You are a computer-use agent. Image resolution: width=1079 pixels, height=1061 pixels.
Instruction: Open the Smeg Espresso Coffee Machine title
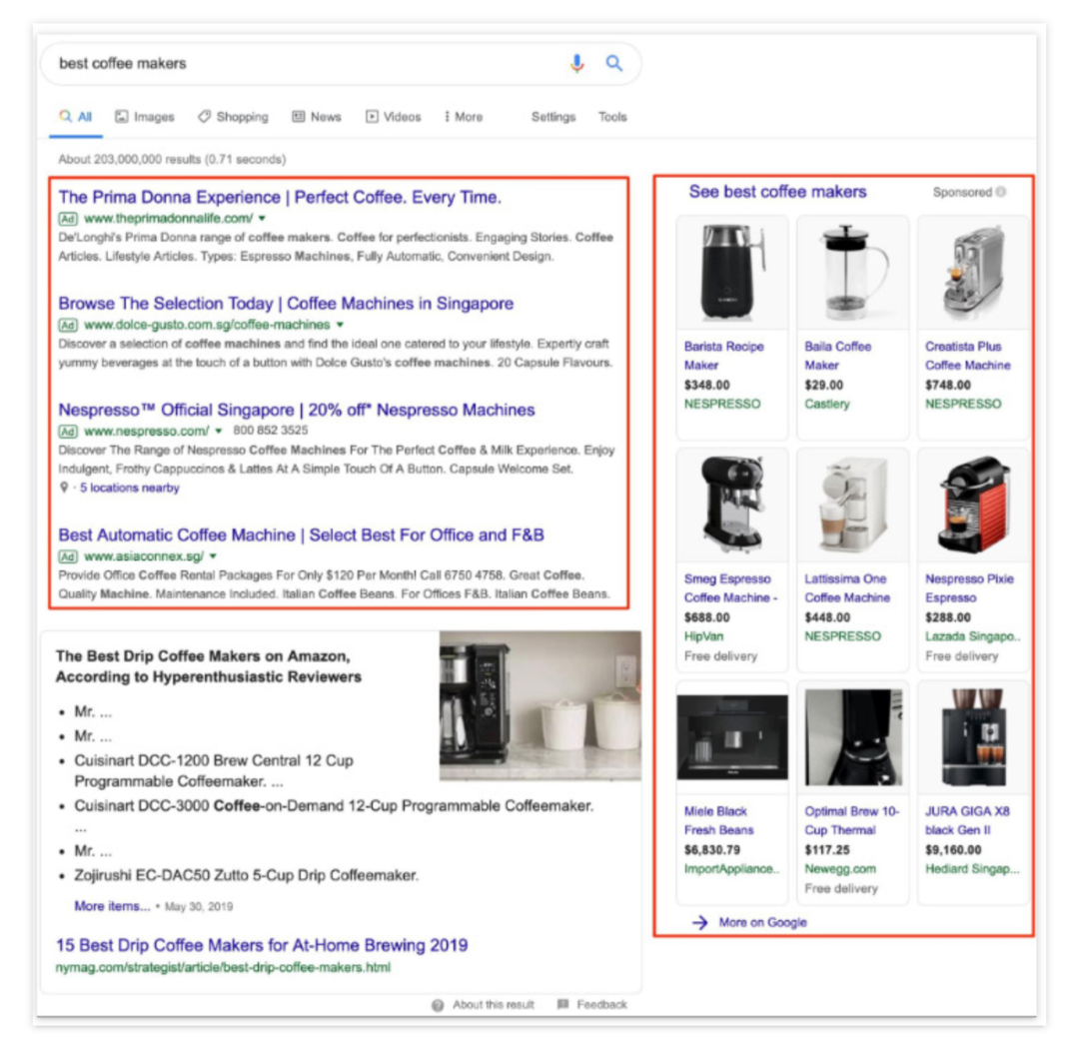pyautogui.click(x=730, y=588)
